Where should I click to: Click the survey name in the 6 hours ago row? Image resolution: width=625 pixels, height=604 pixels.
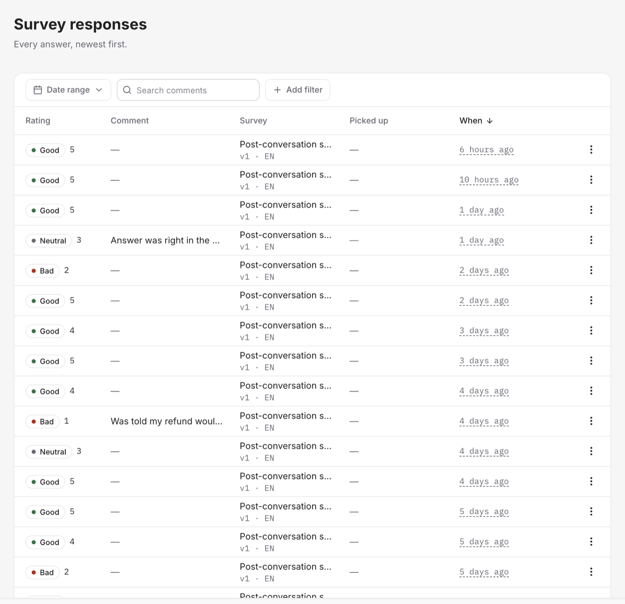click(286, 144)
